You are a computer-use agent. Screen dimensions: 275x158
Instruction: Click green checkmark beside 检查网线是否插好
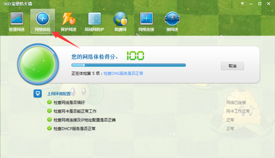pos(49,102)
